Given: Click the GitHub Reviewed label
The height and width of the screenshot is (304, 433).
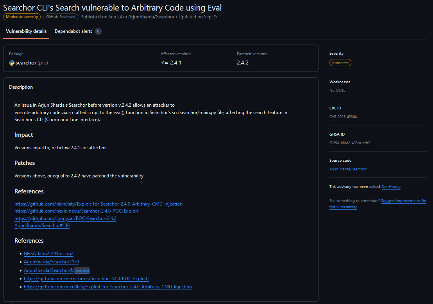Looking at the screenshot, I should click(61, 17).
